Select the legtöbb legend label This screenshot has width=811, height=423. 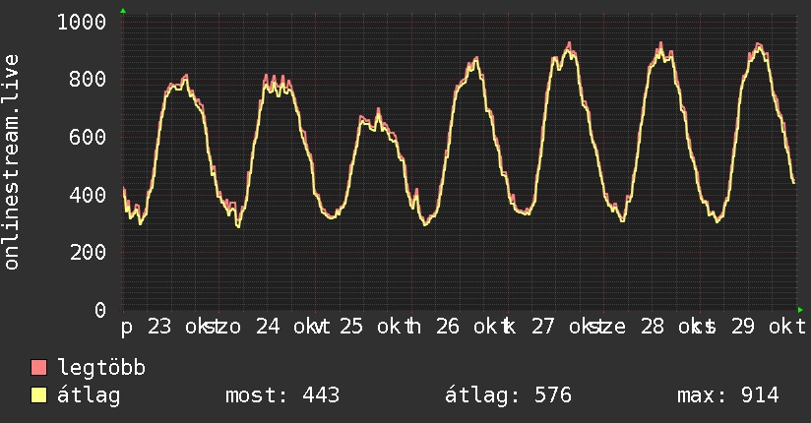[x=101, y=368]
